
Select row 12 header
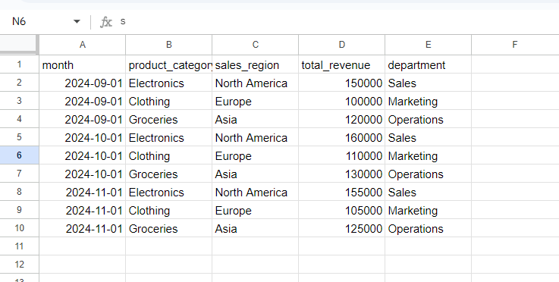pos(19,265)
